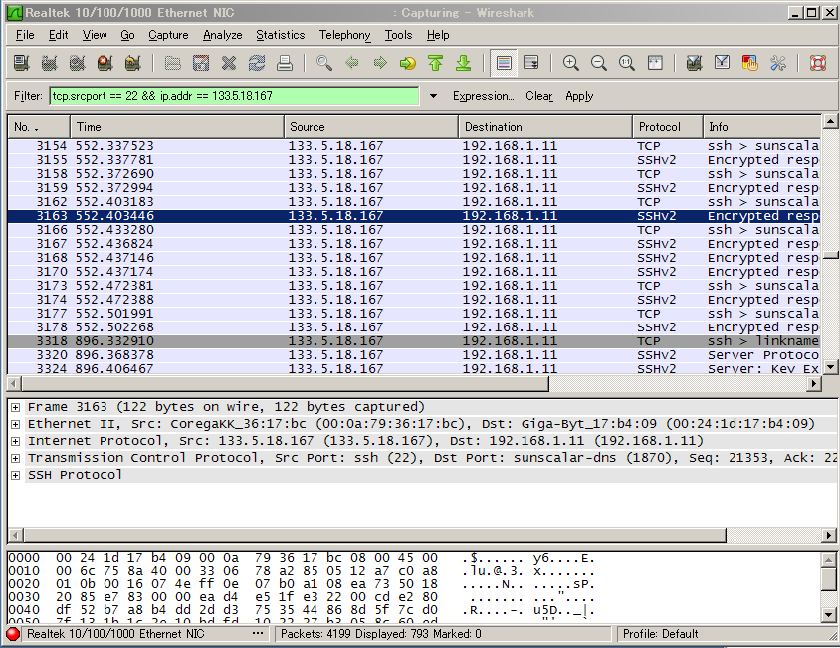840x648 pixels.
Task: Expand the Frame 3163 tree node
Action: pyautogui.click(x=16, y=407)
